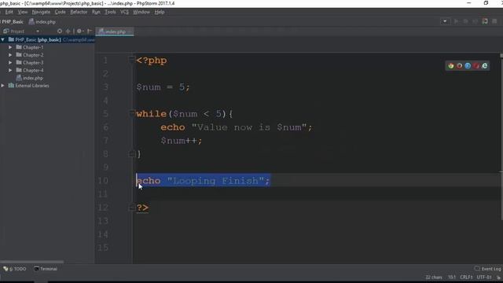The width and height of the screenshot is (503, 283).
Task: Collapse the PHP_Basic root folder
Action: click(3, 40)
